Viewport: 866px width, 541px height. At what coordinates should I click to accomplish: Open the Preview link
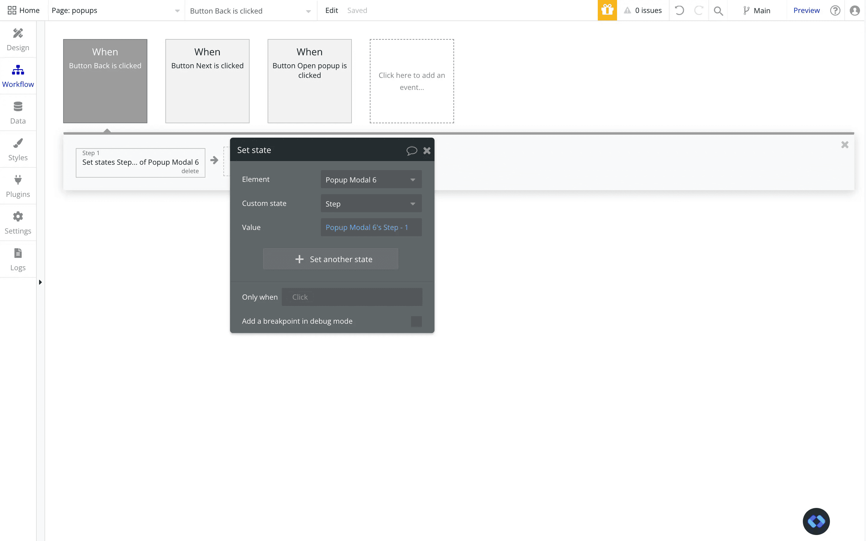click(806, 11)
